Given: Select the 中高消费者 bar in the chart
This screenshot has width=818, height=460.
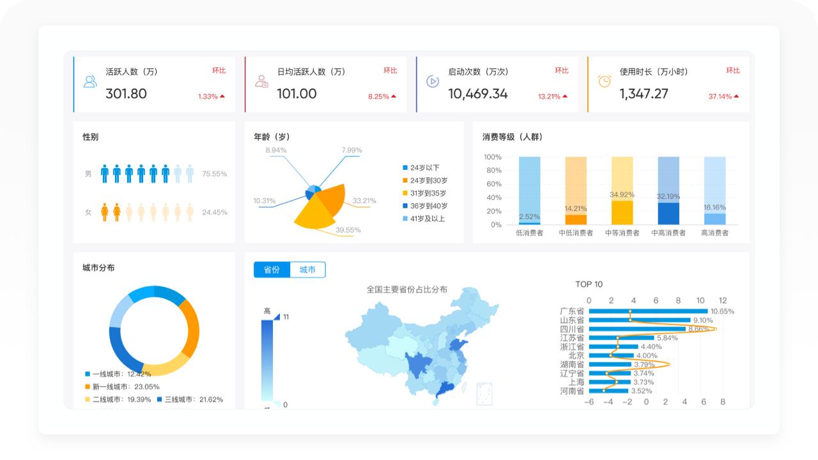Looking at the screenshot, I should [668, 190].
